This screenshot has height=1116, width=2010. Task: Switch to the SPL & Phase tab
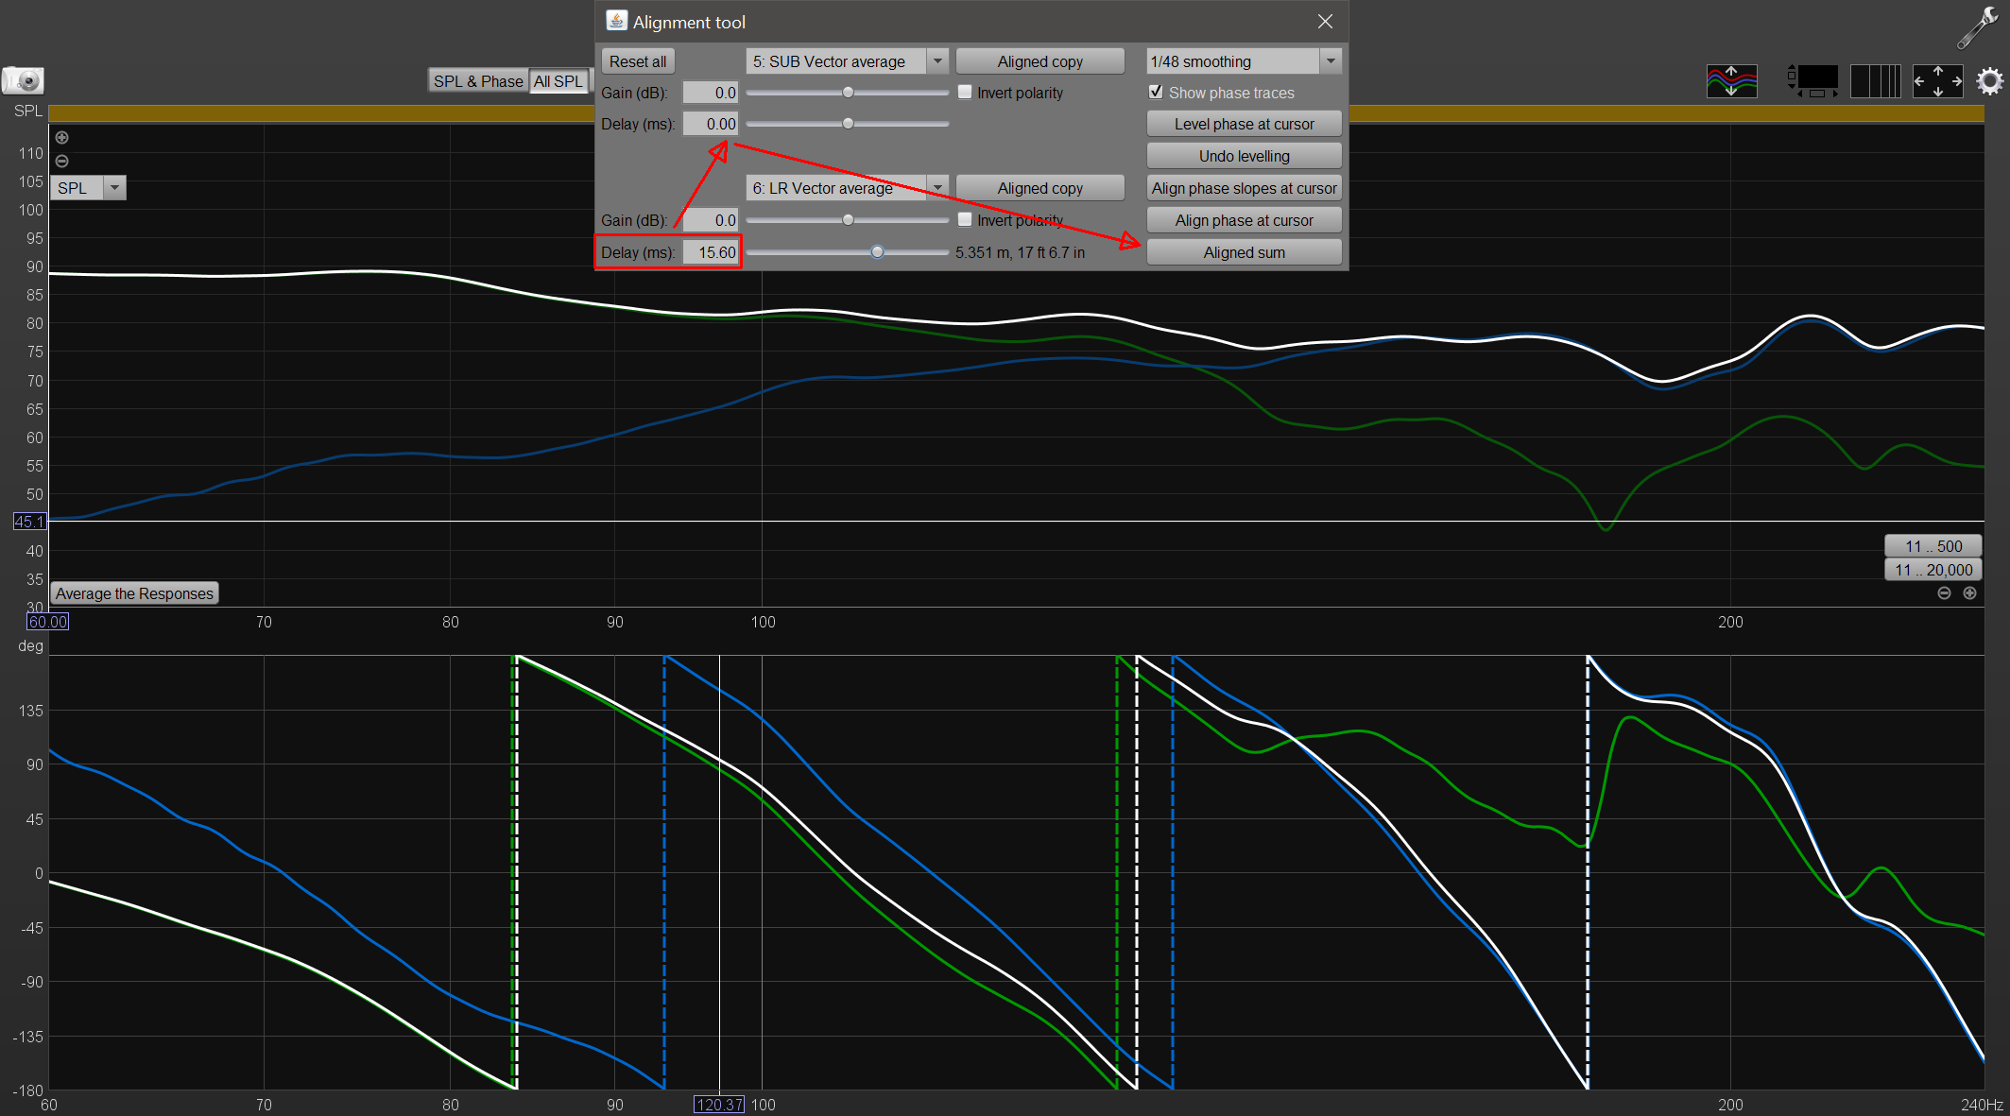pyautogui.click(x=478, y=81)
